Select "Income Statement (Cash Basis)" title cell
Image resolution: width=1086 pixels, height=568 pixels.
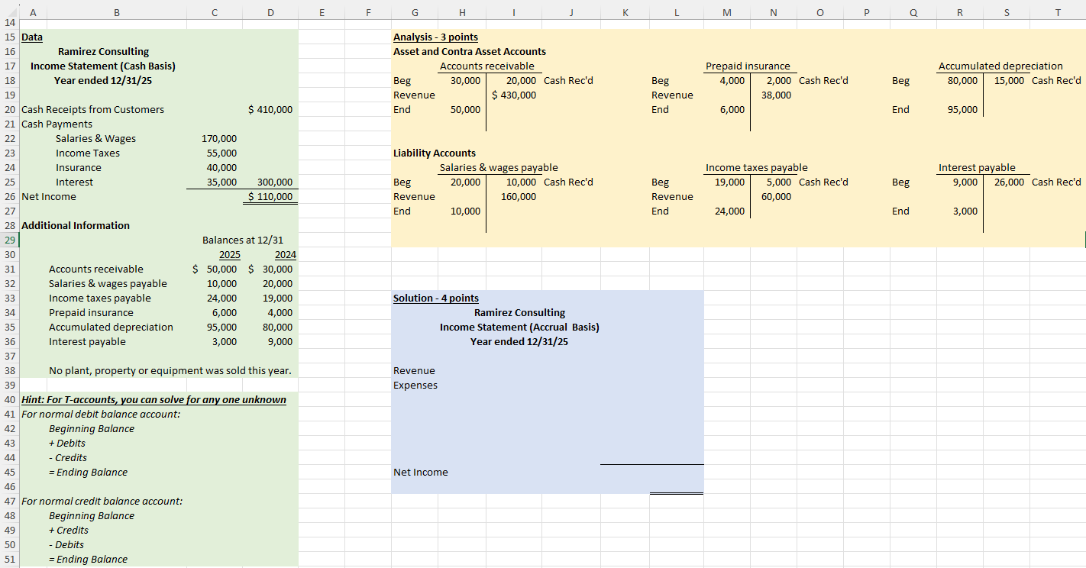[103, 66]
